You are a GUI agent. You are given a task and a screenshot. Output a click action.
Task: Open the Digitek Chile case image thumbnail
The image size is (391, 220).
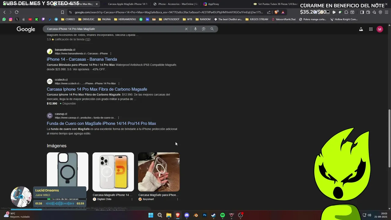(113, 172)
